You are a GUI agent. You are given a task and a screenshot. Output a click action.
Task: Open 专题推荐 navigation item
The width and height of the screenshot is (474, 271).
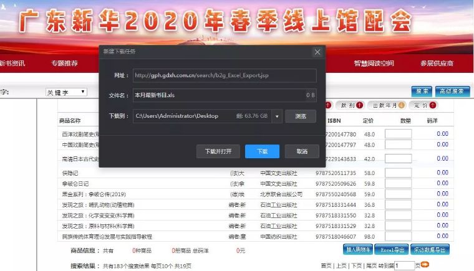[64, 64]
